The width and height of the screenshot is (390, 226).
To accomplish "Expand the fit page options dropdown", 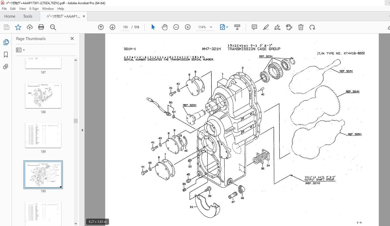I will (x=227, y=27).
